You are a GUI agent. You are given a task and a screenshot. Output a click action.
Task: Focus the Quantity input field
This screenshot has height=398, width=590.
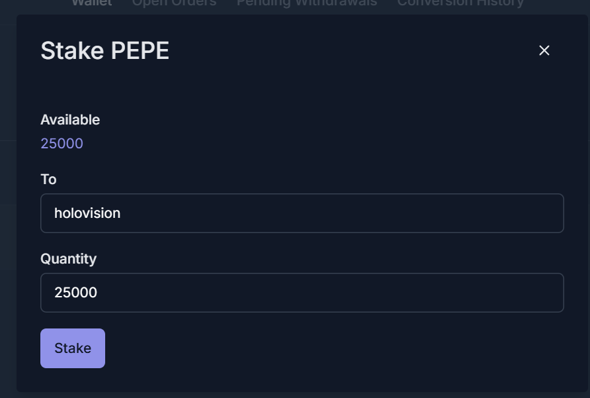pos(302,293)
